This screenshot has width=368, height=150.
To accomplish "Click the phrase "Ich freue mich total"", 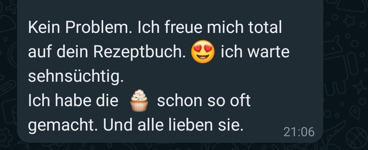I will click(209, 27).
